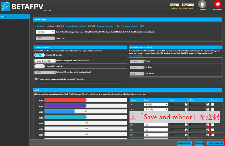Image resolution: width=225 pixels, height=146 pixels.
Task: Check the CH5 Reverse checkbox
Action: click(x=213, y=125)
